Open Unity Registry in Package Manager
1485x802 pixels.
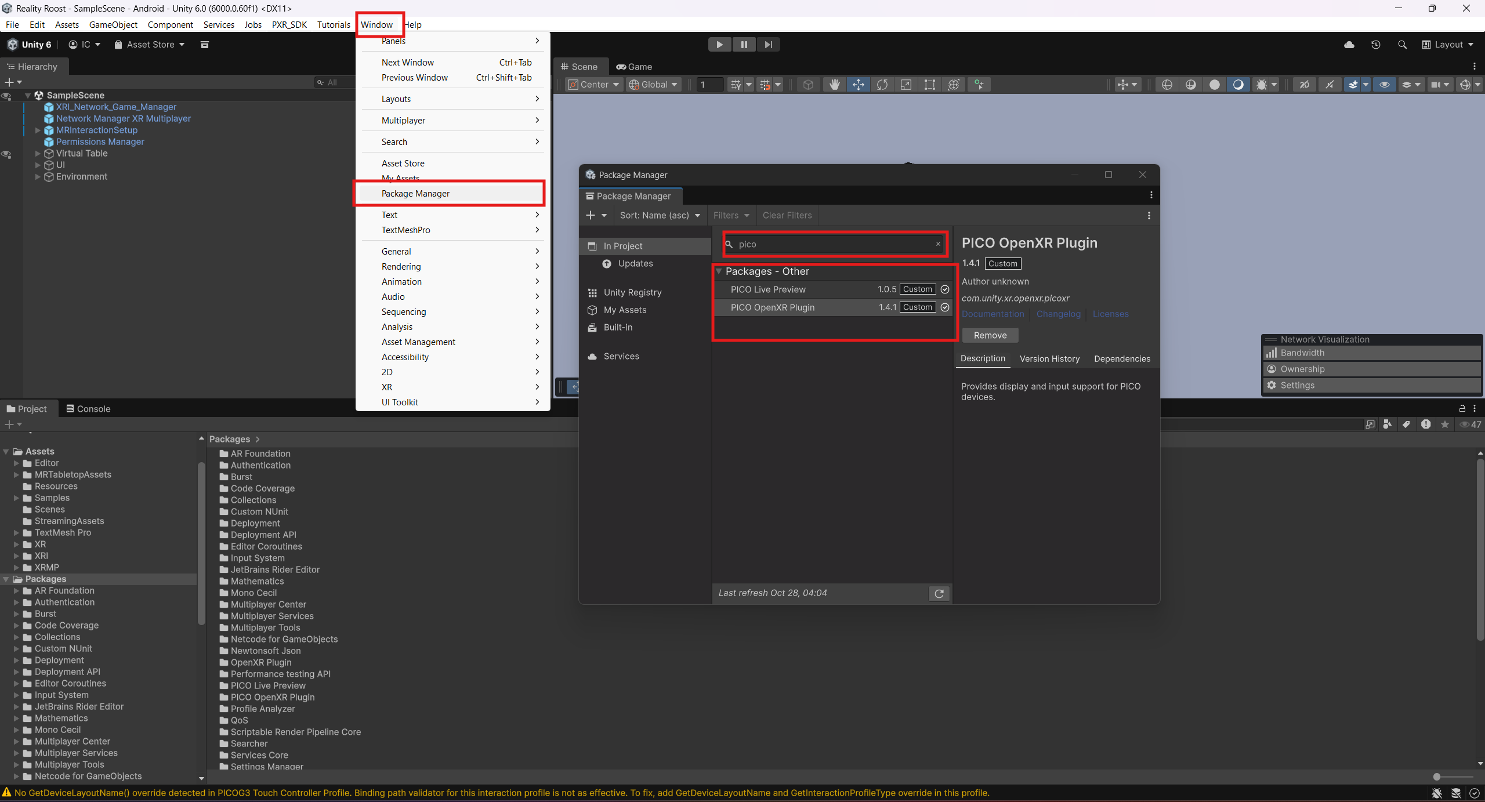pyautogui.click(x=632, y=292)
